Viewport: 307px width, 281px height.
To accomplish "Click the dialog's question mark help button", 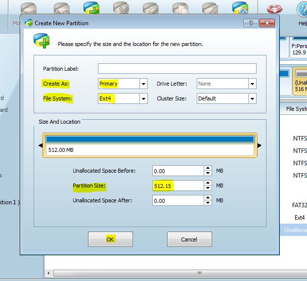I will [x=251, y=23].
